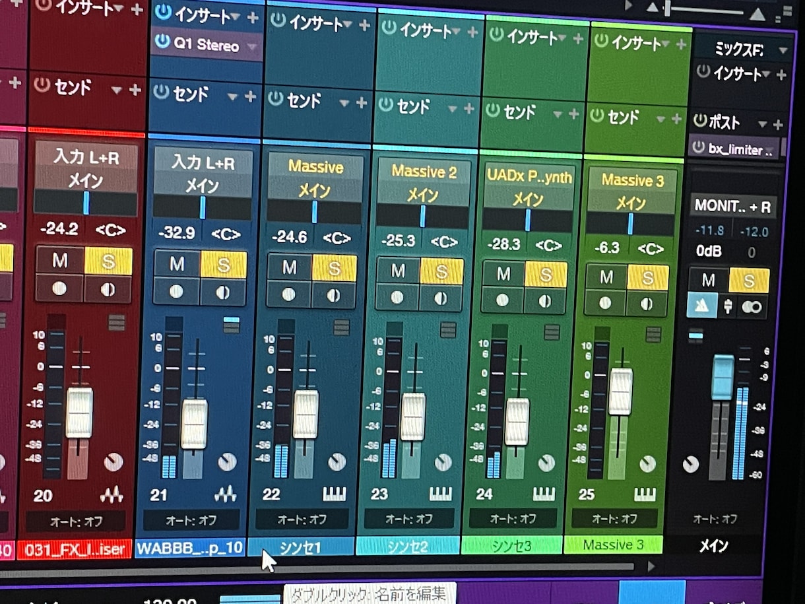Click the pan slider on the シンセ2 channel

click(422, 217)
